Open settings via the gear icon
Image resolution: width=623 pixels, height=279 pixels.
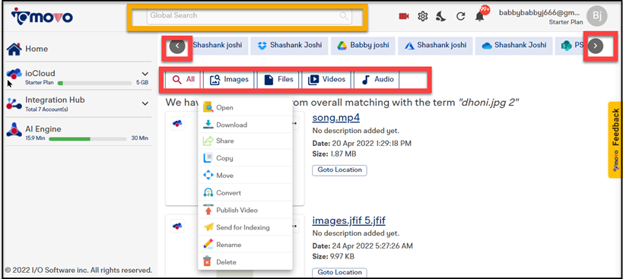(423, 16)
